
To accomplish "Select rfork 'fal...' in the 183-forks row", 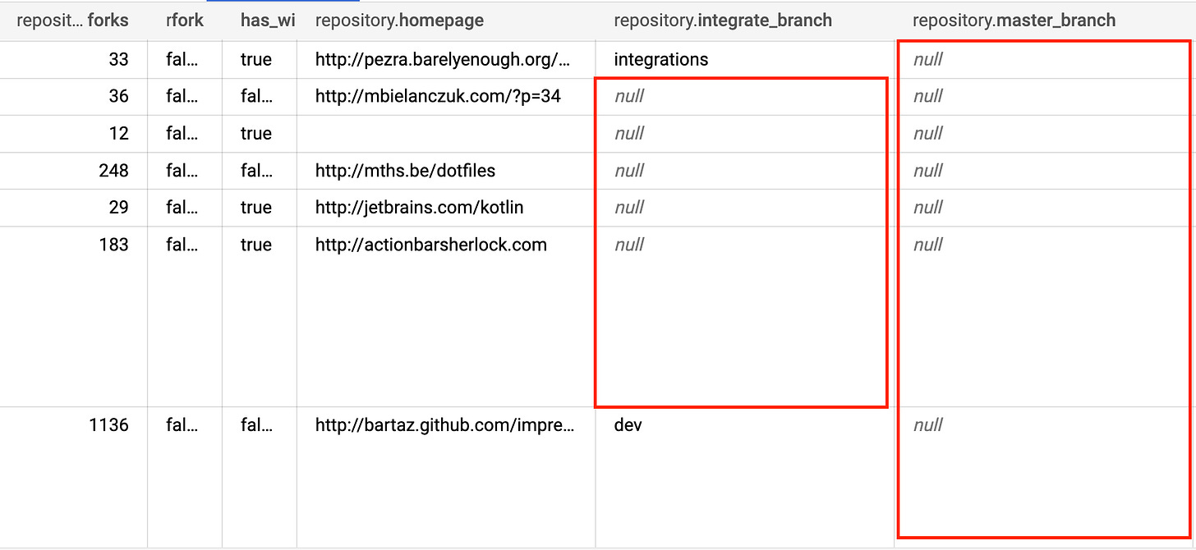I will [182, 245].
